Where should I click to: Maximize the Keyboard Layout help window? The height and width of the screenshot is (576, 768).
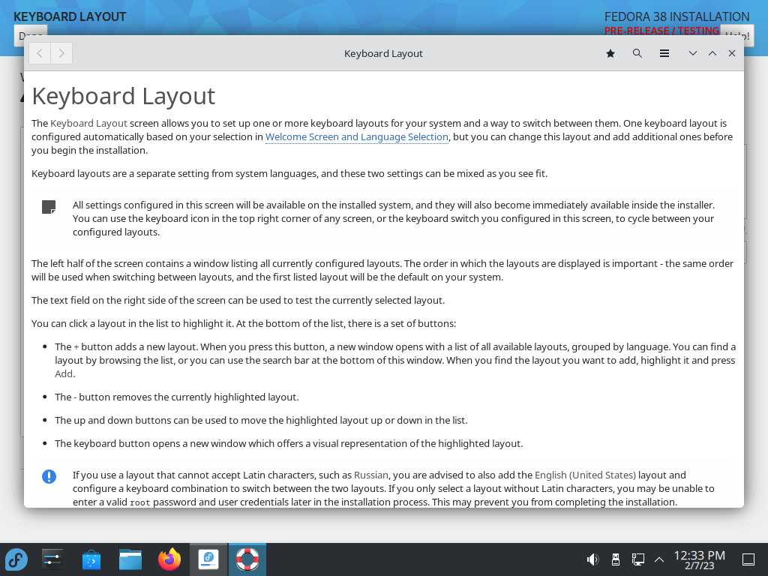click(712, 53)
